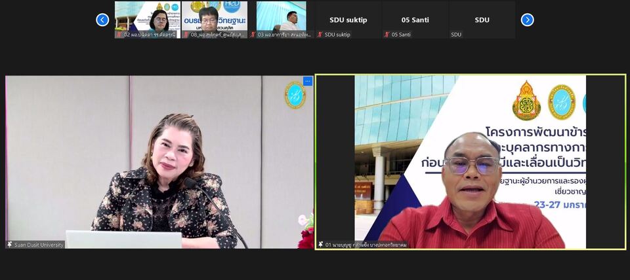Click pin icon beside 01 participant name label
Image resolution: width=630 pixels, height=280 pixels.
(321, 245)
